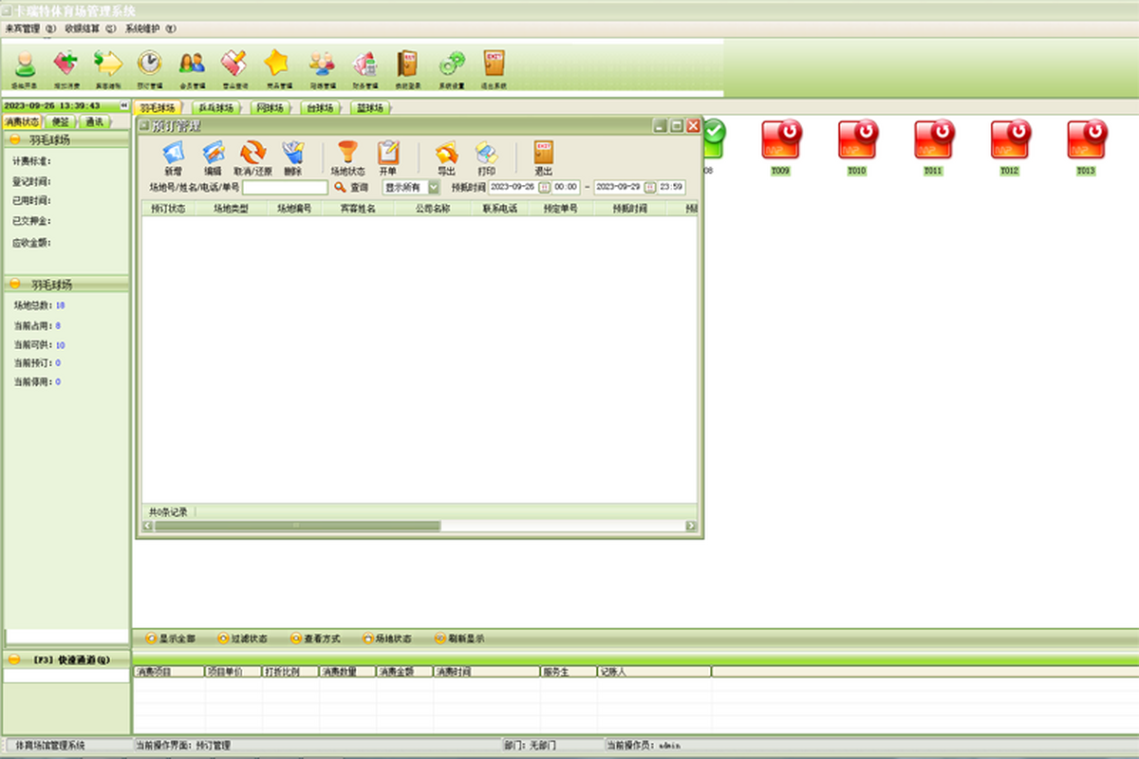The width and height of the screenshot is (1139, 759).
Task: Click the 查询 search button
Action: (x=351, y=188)
